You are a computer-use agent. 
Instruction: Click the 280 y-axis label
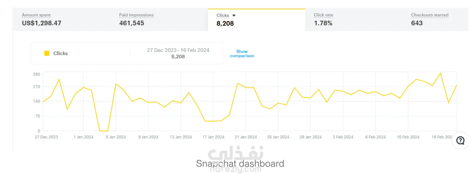tap(37, 74)
